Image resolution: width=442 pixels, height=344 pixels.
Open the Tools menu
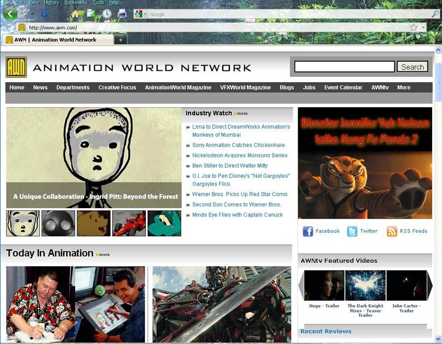(98, 3)
